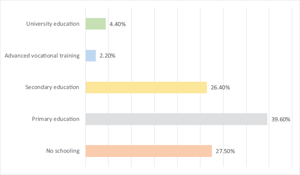Click the green University education bar
The image size is (300, 175).
(95, 24)
